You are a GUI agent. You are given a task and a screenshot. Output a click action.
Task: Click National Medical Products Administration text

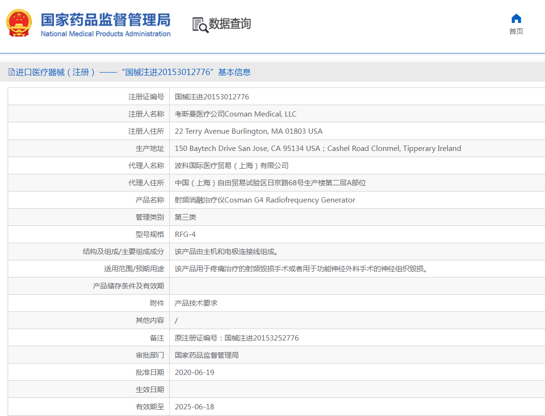pyautogui.click(x=106, y=34)
